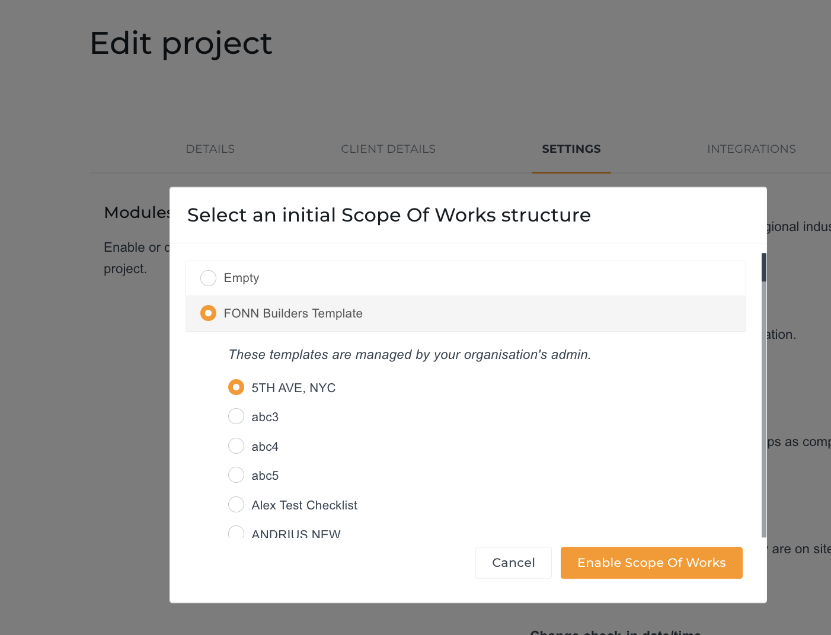Click the 'These templates are managed' note
Screen dimensions: 831x635
pos(410,355)
